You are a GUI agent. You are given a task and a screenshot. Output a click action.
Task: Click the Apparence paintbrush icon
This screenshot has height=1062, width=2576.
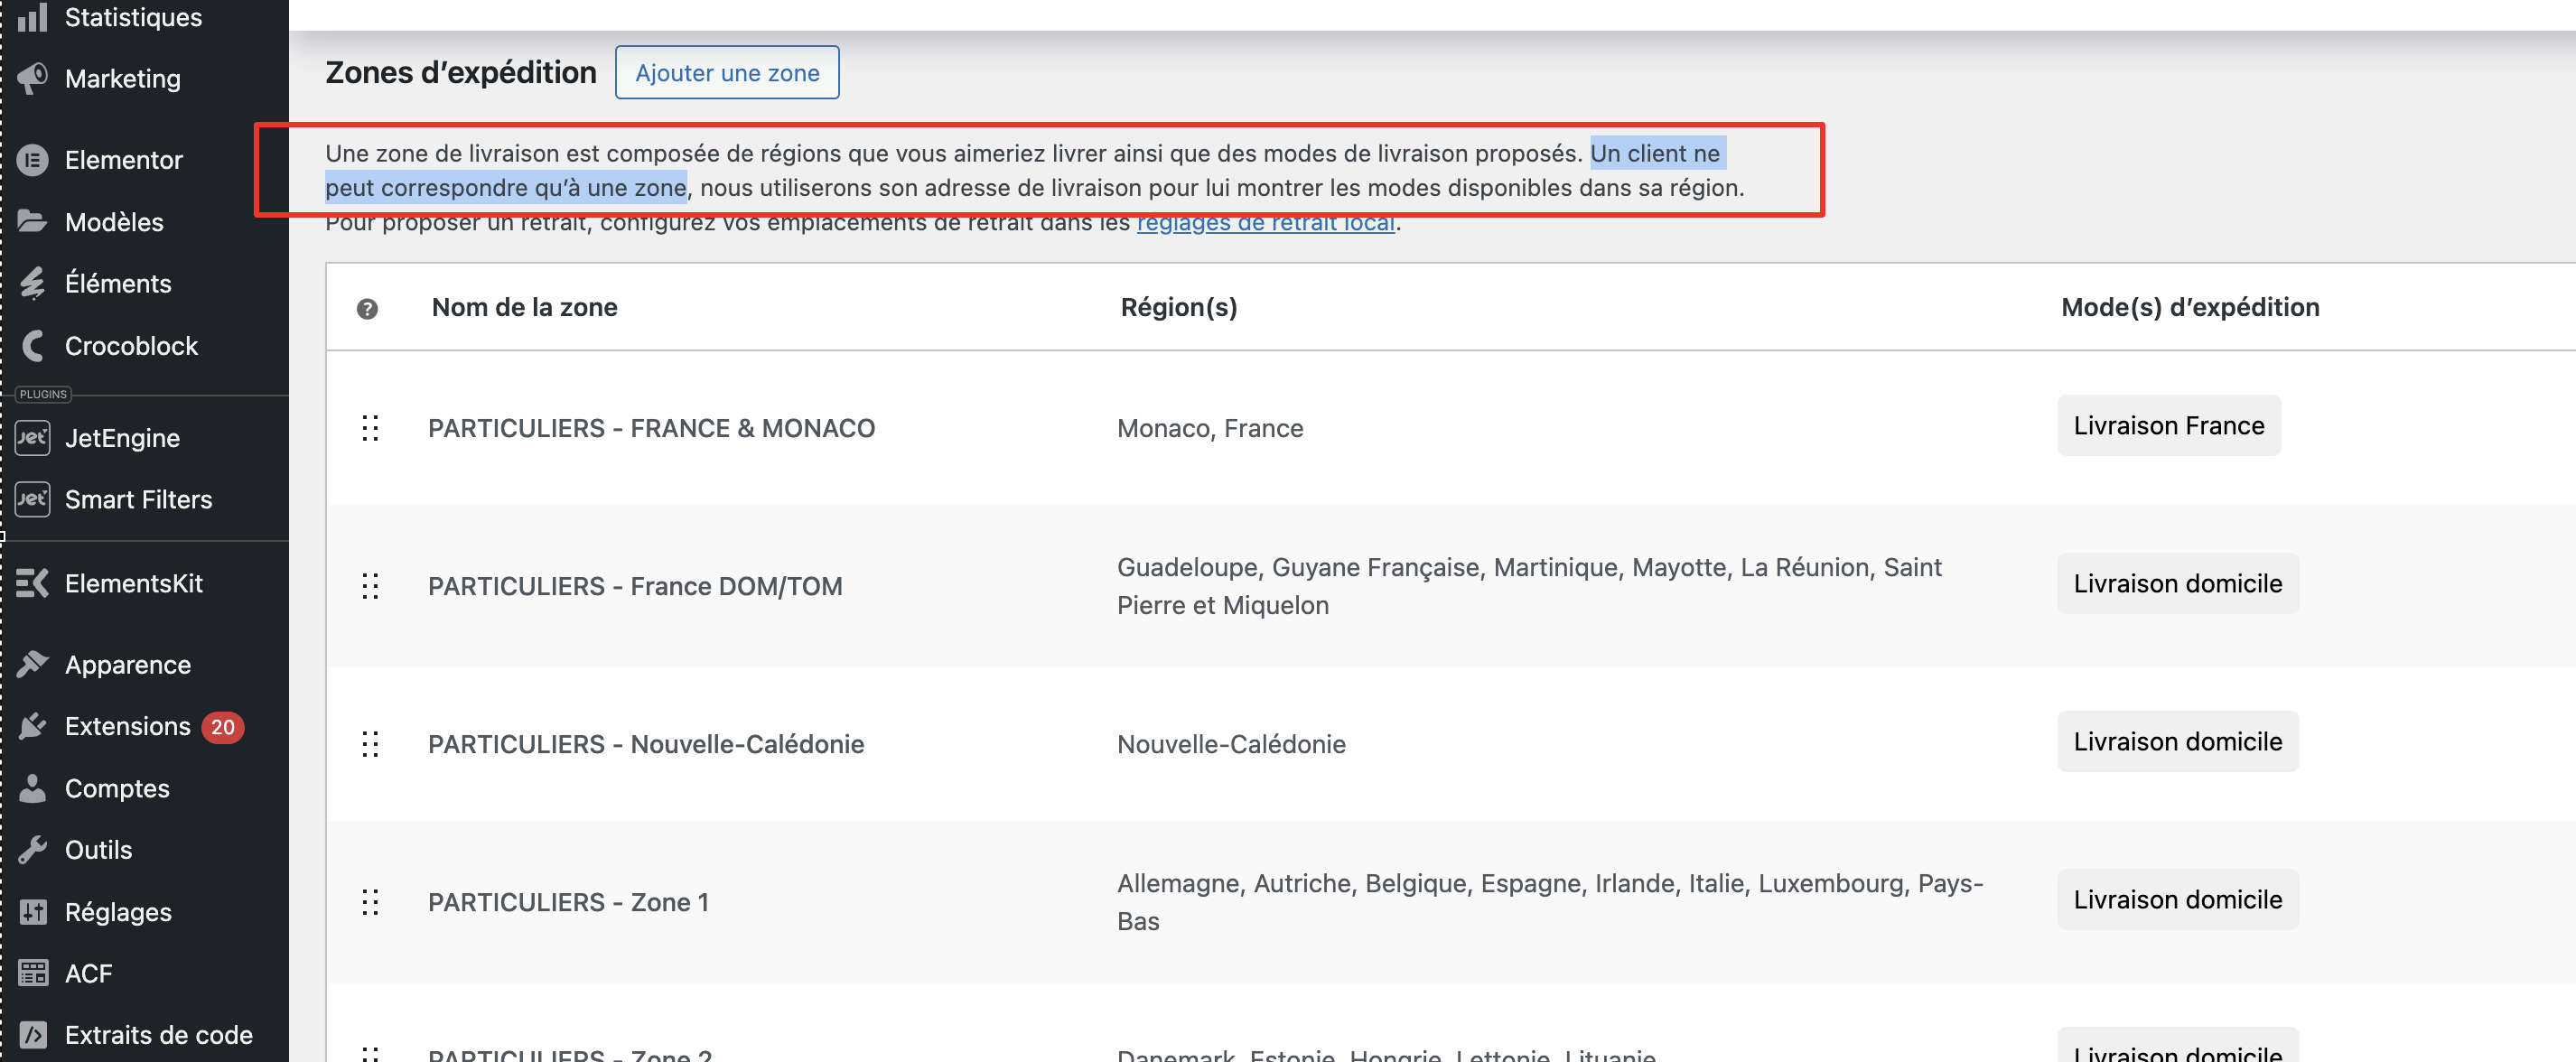click(x=33, y=664)
